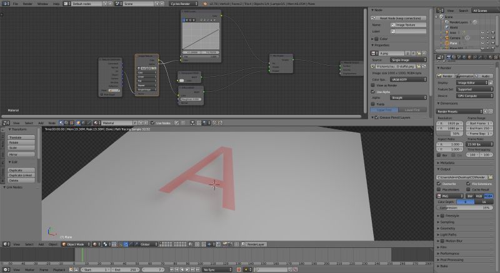
Task: Open the File menu in top bar
Action: (x=15, y=4)
